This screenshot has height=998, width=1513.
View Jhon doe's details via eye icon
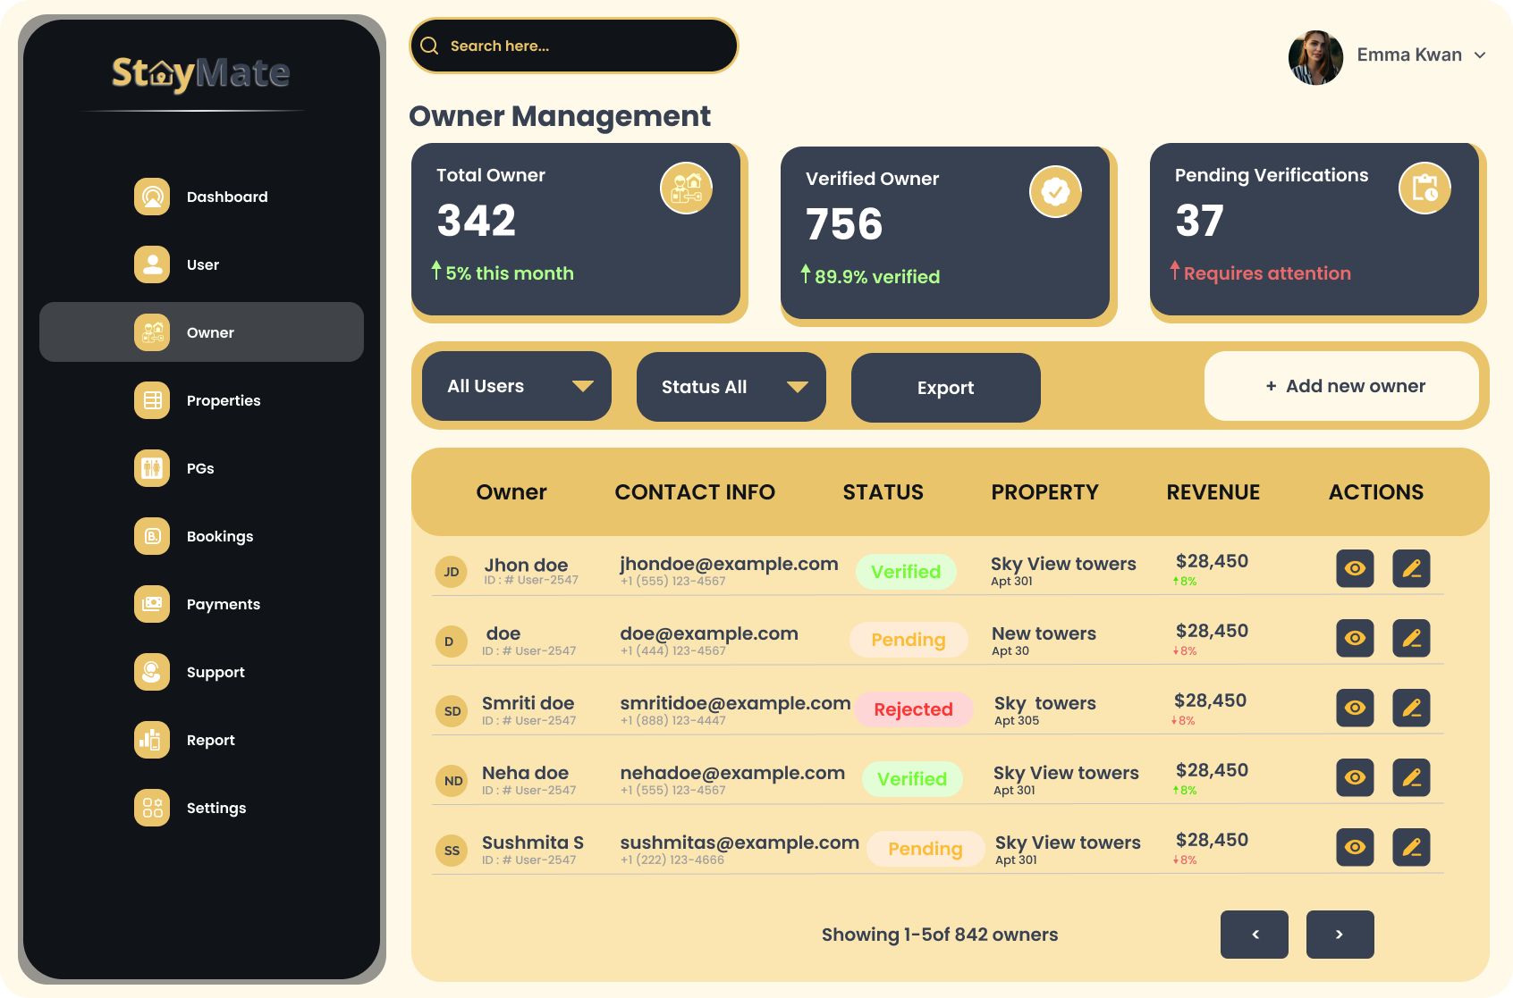click(1355, 569)
